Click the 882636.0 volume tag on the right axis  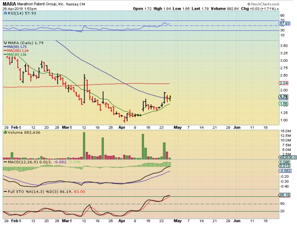click(288, 158)
